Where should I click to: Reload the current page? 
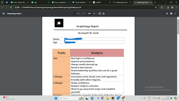[x=11, y=7]
